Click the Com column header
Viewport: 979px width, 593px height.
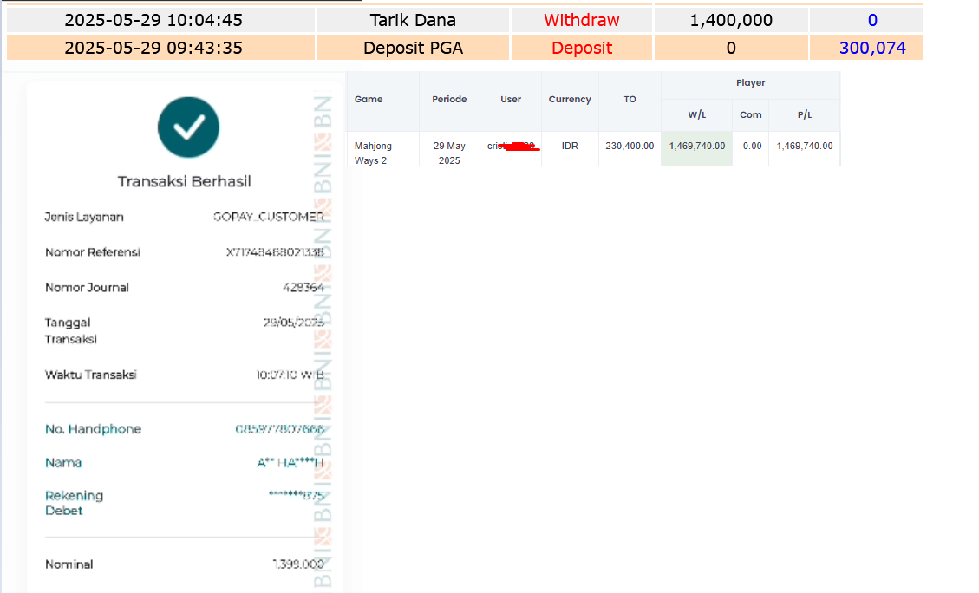click(750, 114)
